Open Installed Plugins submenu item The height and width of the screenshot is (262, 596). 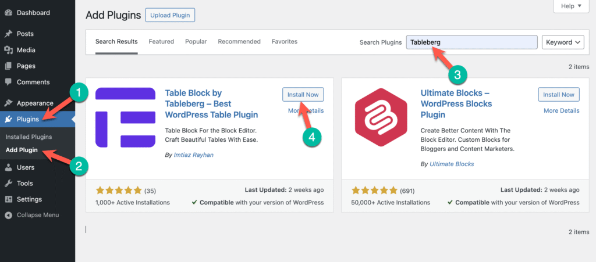pyautogui.click(x=29, y=137)
